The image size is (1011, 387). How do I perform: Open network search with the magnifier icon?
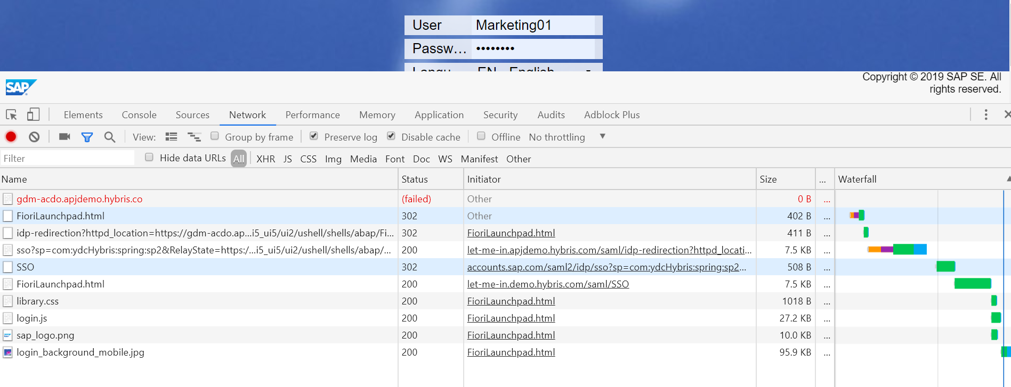[x=110, y=137]
